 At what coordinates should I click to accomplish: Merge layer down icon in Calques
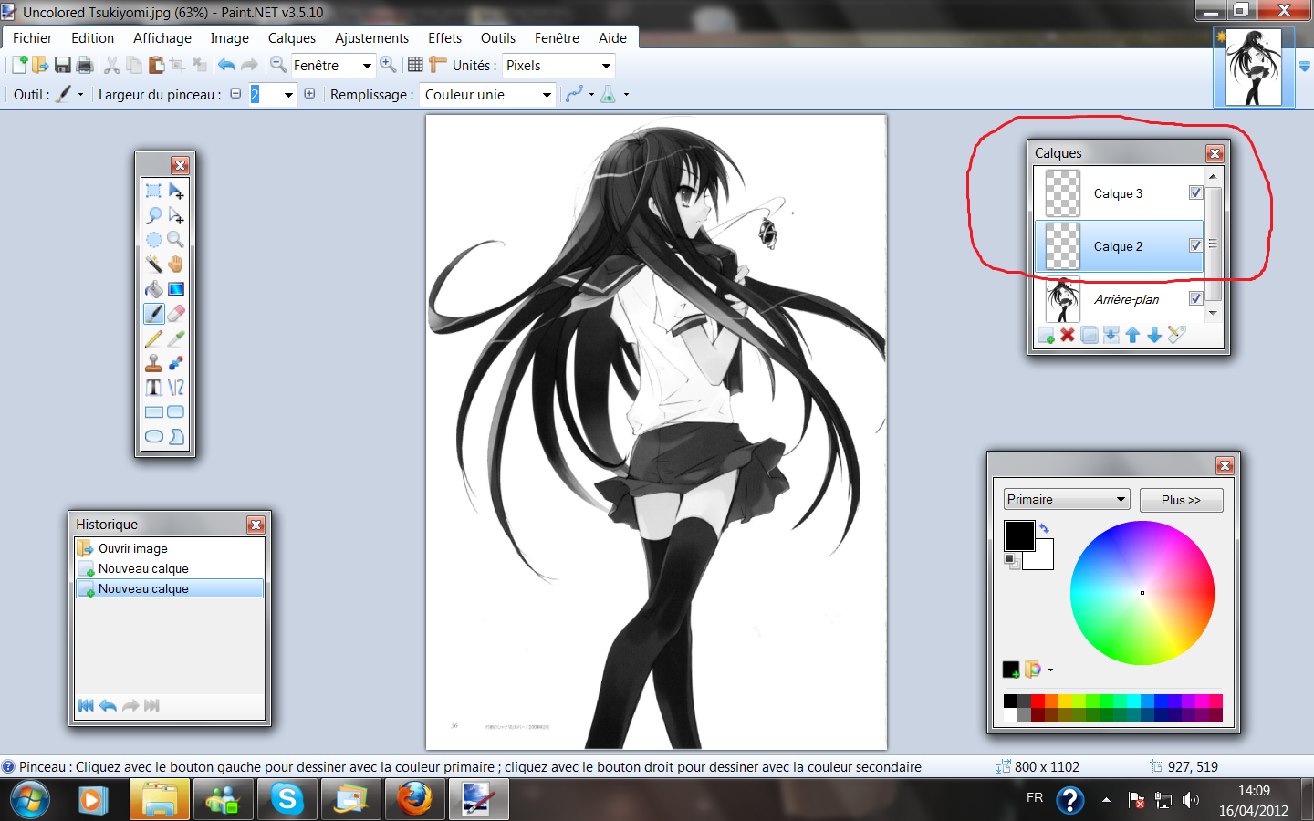point(1111,336)
